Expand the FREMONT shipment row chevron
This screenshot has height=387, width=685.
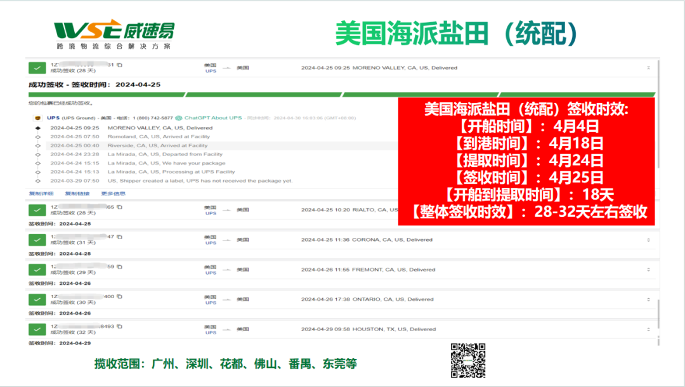[x=648, y=269]
